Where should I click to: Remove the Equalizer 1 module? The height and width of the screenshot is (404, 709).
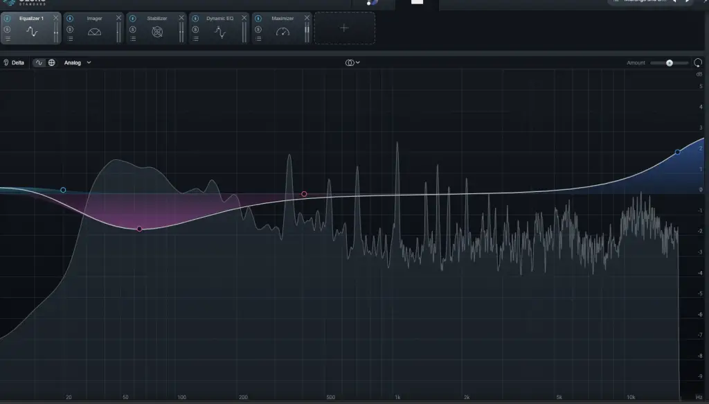[x=55, y=17]
